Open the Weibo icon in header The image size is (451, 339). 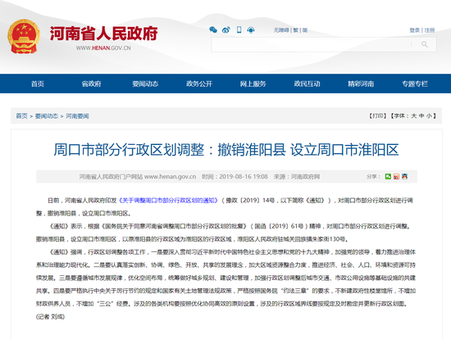click(226, 29)
